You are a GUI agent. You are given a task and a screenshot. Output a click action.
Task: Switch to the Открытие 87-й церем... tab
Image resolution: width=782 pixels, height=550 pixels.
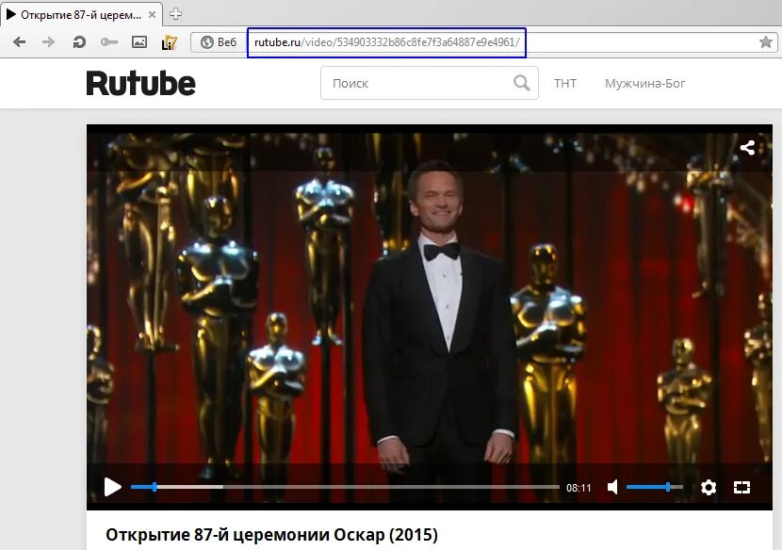coord(81,15)
